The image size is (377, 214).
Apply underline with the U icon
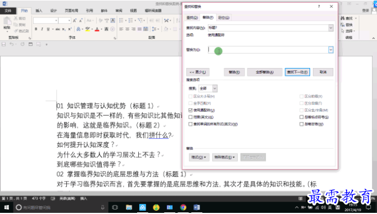coord(48,29)
